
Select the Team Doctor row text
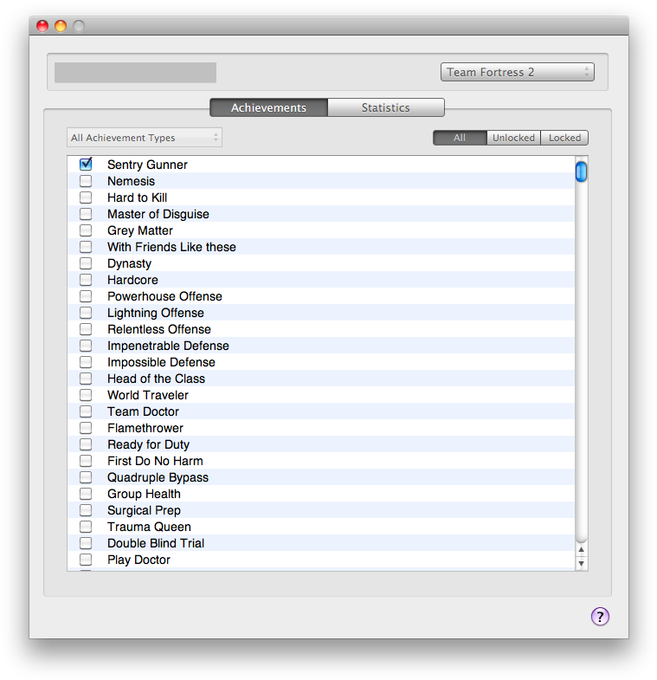[143, 412]
